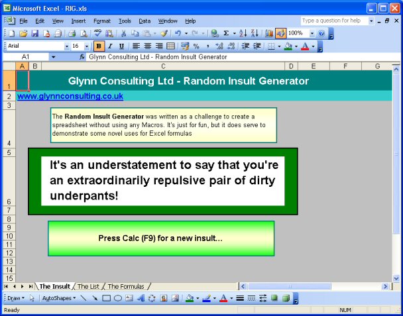Select the Oval drawing tool

(x=117, y=298)
